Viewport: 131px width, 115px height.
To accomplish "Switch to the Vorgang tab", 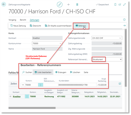I will 12,20.
